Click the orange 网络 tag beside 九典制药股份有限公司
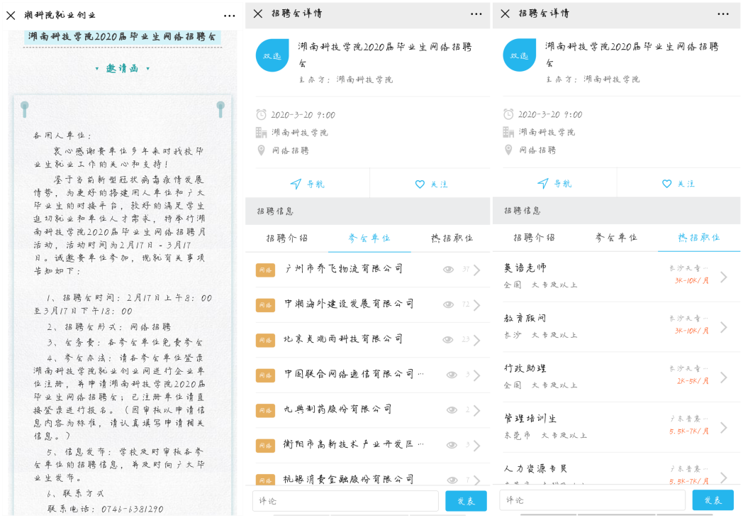Image resolution: width=743 pixels, height=518 pixels. (265, 409)
